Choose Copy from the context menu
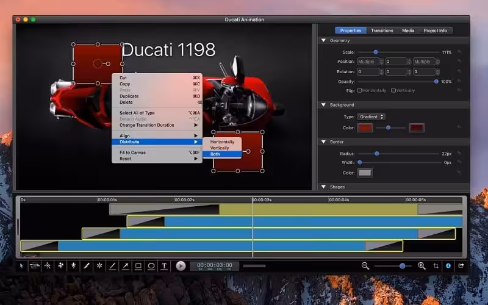This screenshot has height=305, width=488. pyautogui.click(x=157, y=84)
